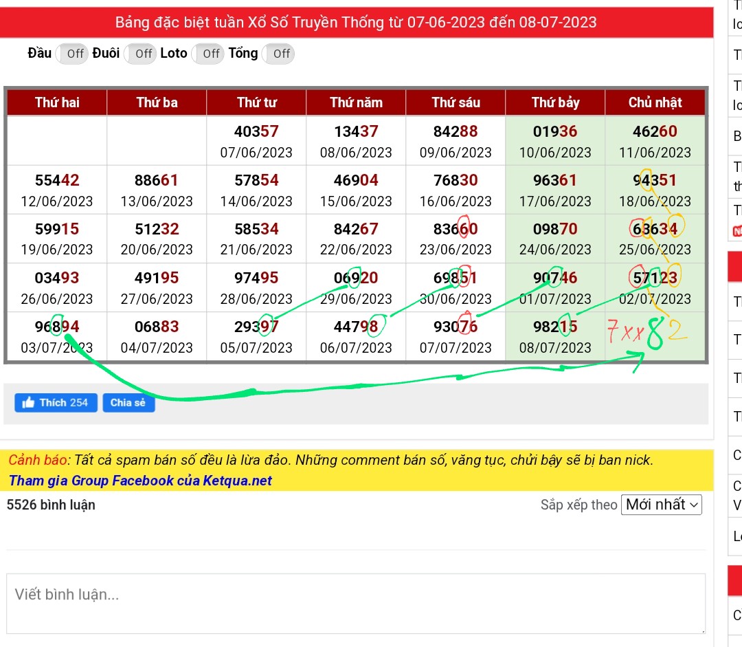Choose the Thứ bảy column header
742x647 pixels.
(555, 102)
